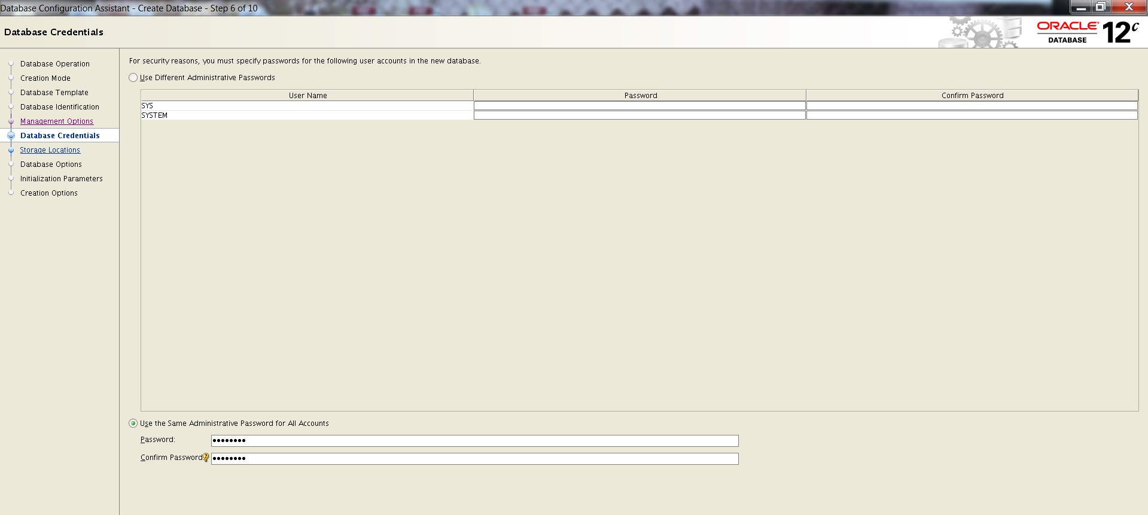This screenshot has width=1148, height=515.
Task: Focus the bottom Confirm Password input field
Action: [x=474, y=459]
